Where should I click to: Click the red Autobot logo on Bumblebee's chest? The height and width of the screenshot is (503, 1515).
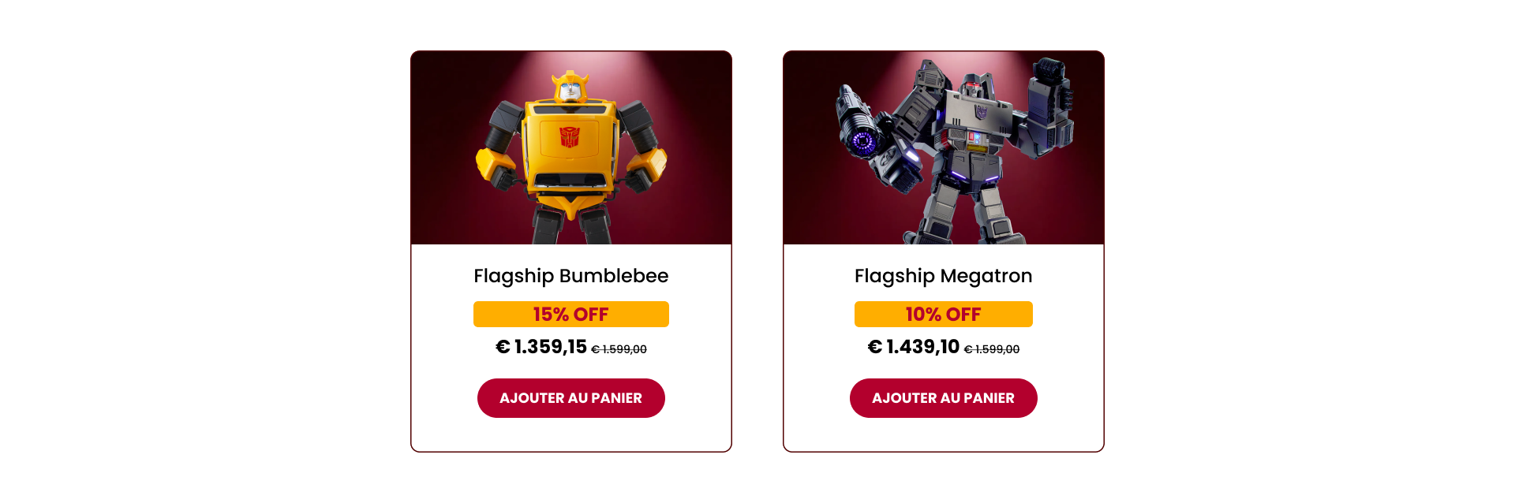(570, 137)
